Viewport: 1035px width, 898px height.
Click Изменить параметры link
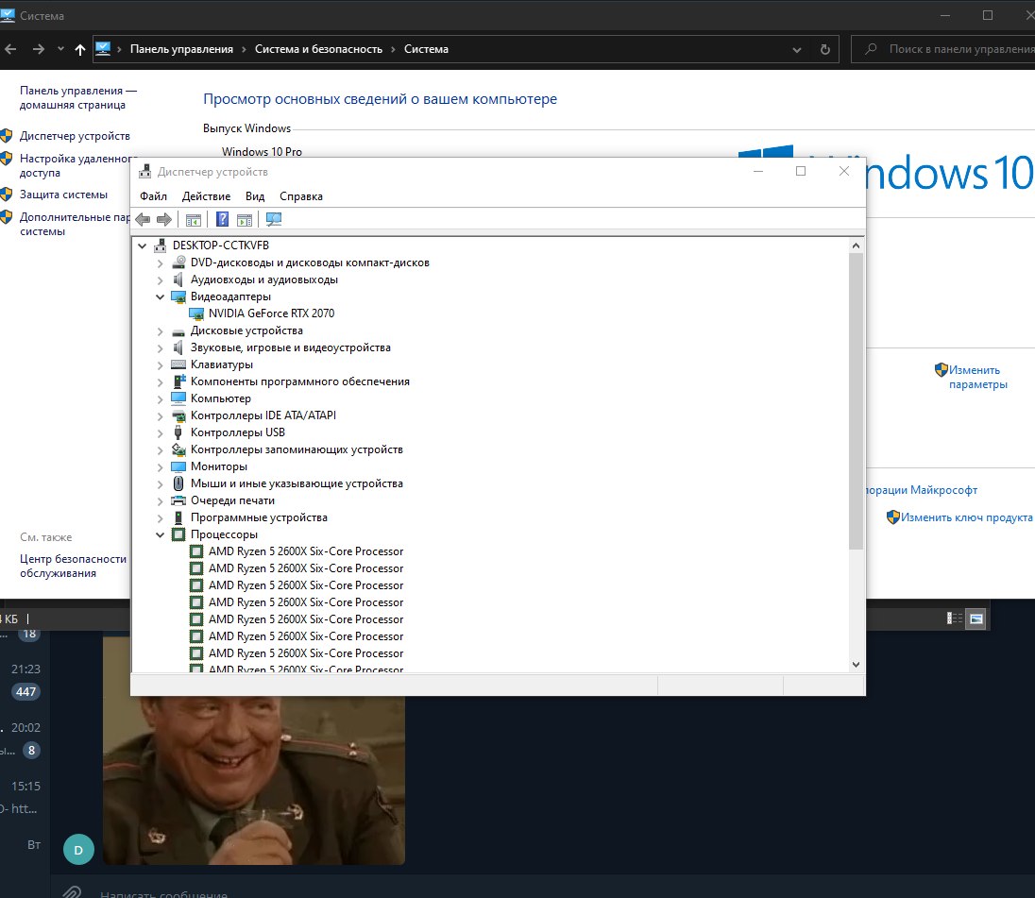click(x=977, y=377)
